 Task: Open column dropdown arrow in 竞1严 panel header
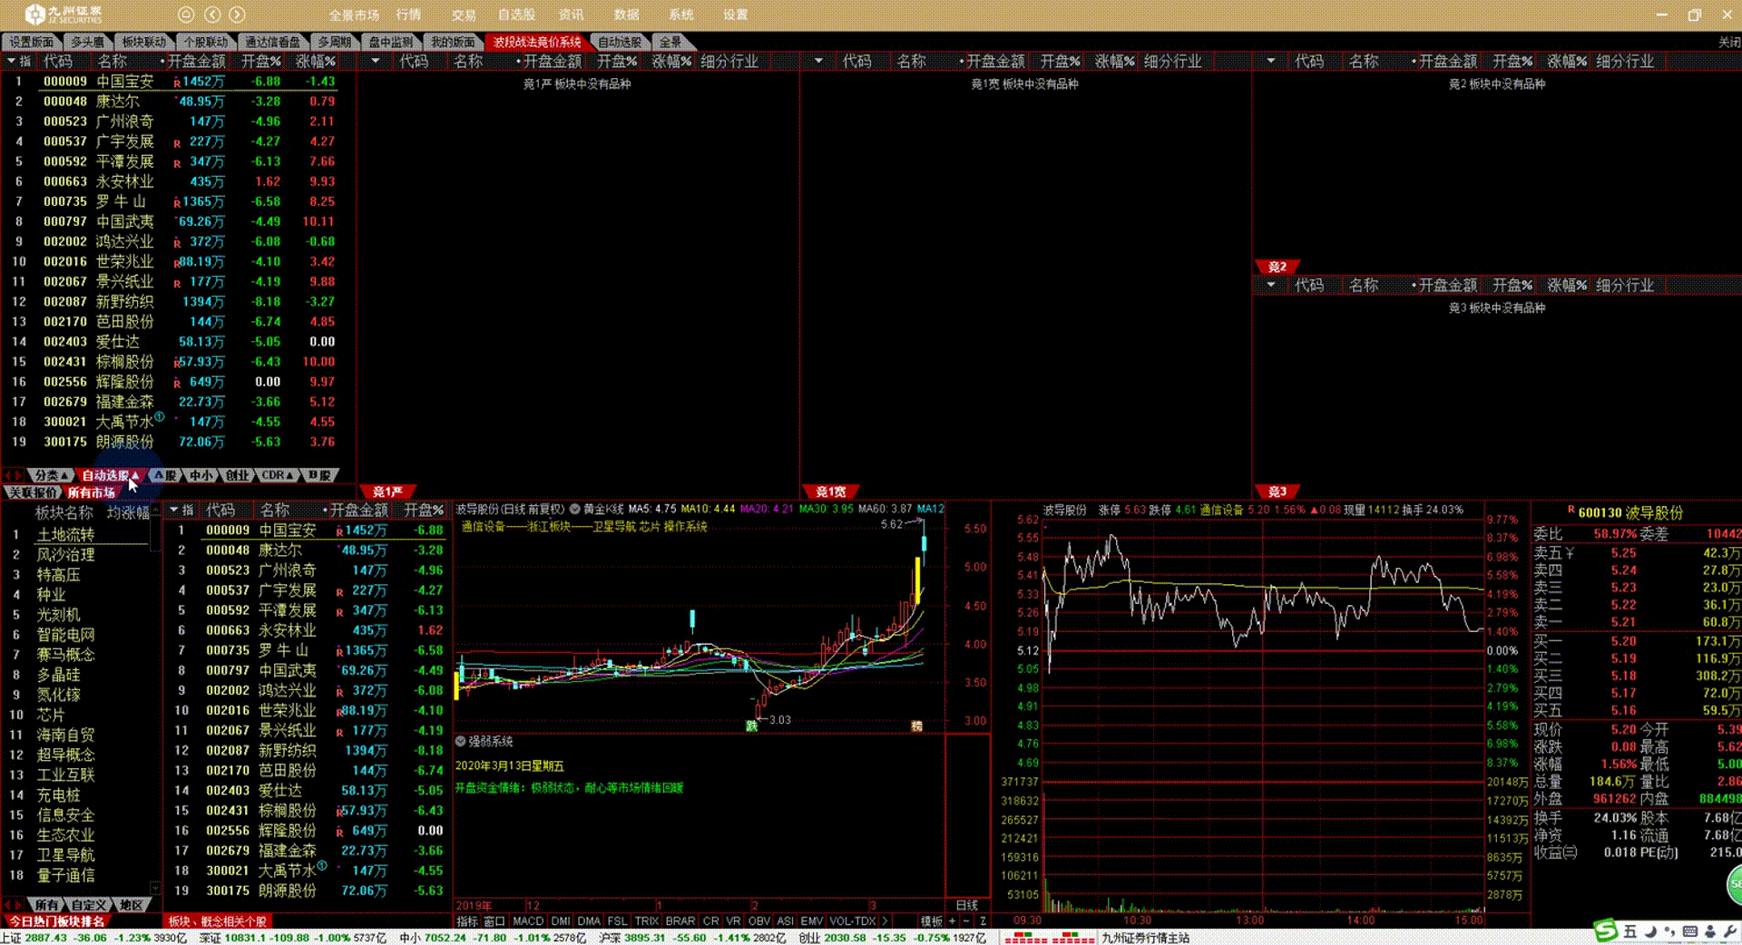click(376, 61)
